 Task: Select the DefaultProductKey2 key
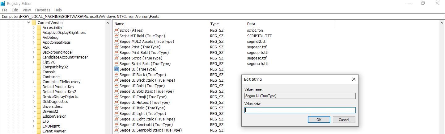(59, 91)
